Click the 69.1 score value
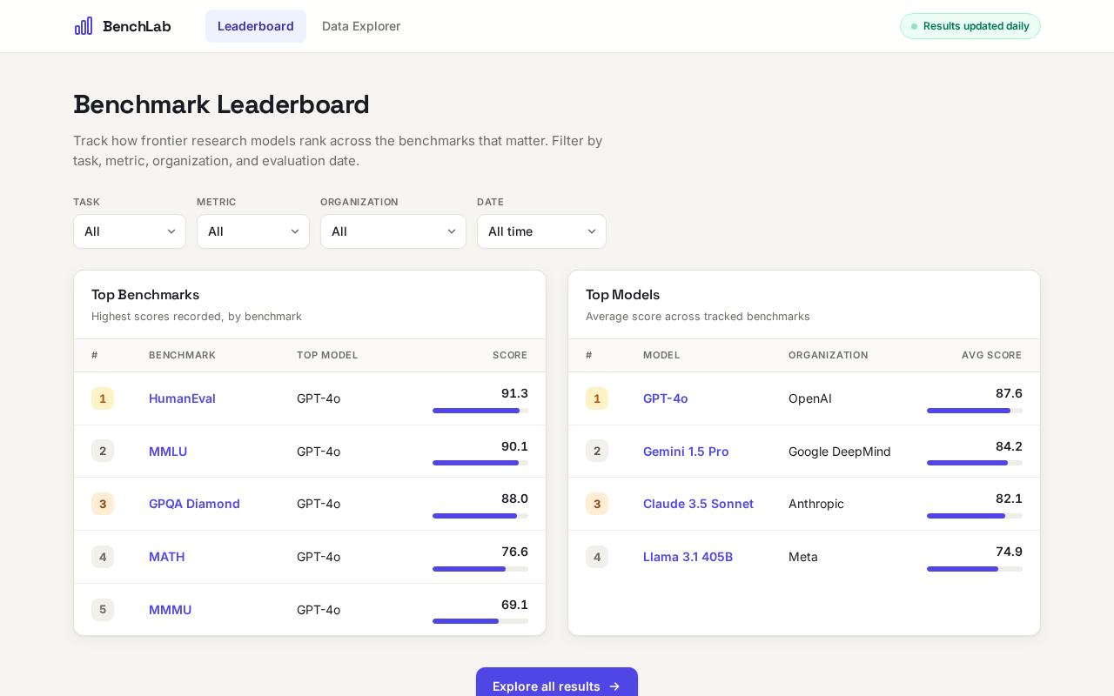Screen dimensions: 1114x696 point(514,605)
